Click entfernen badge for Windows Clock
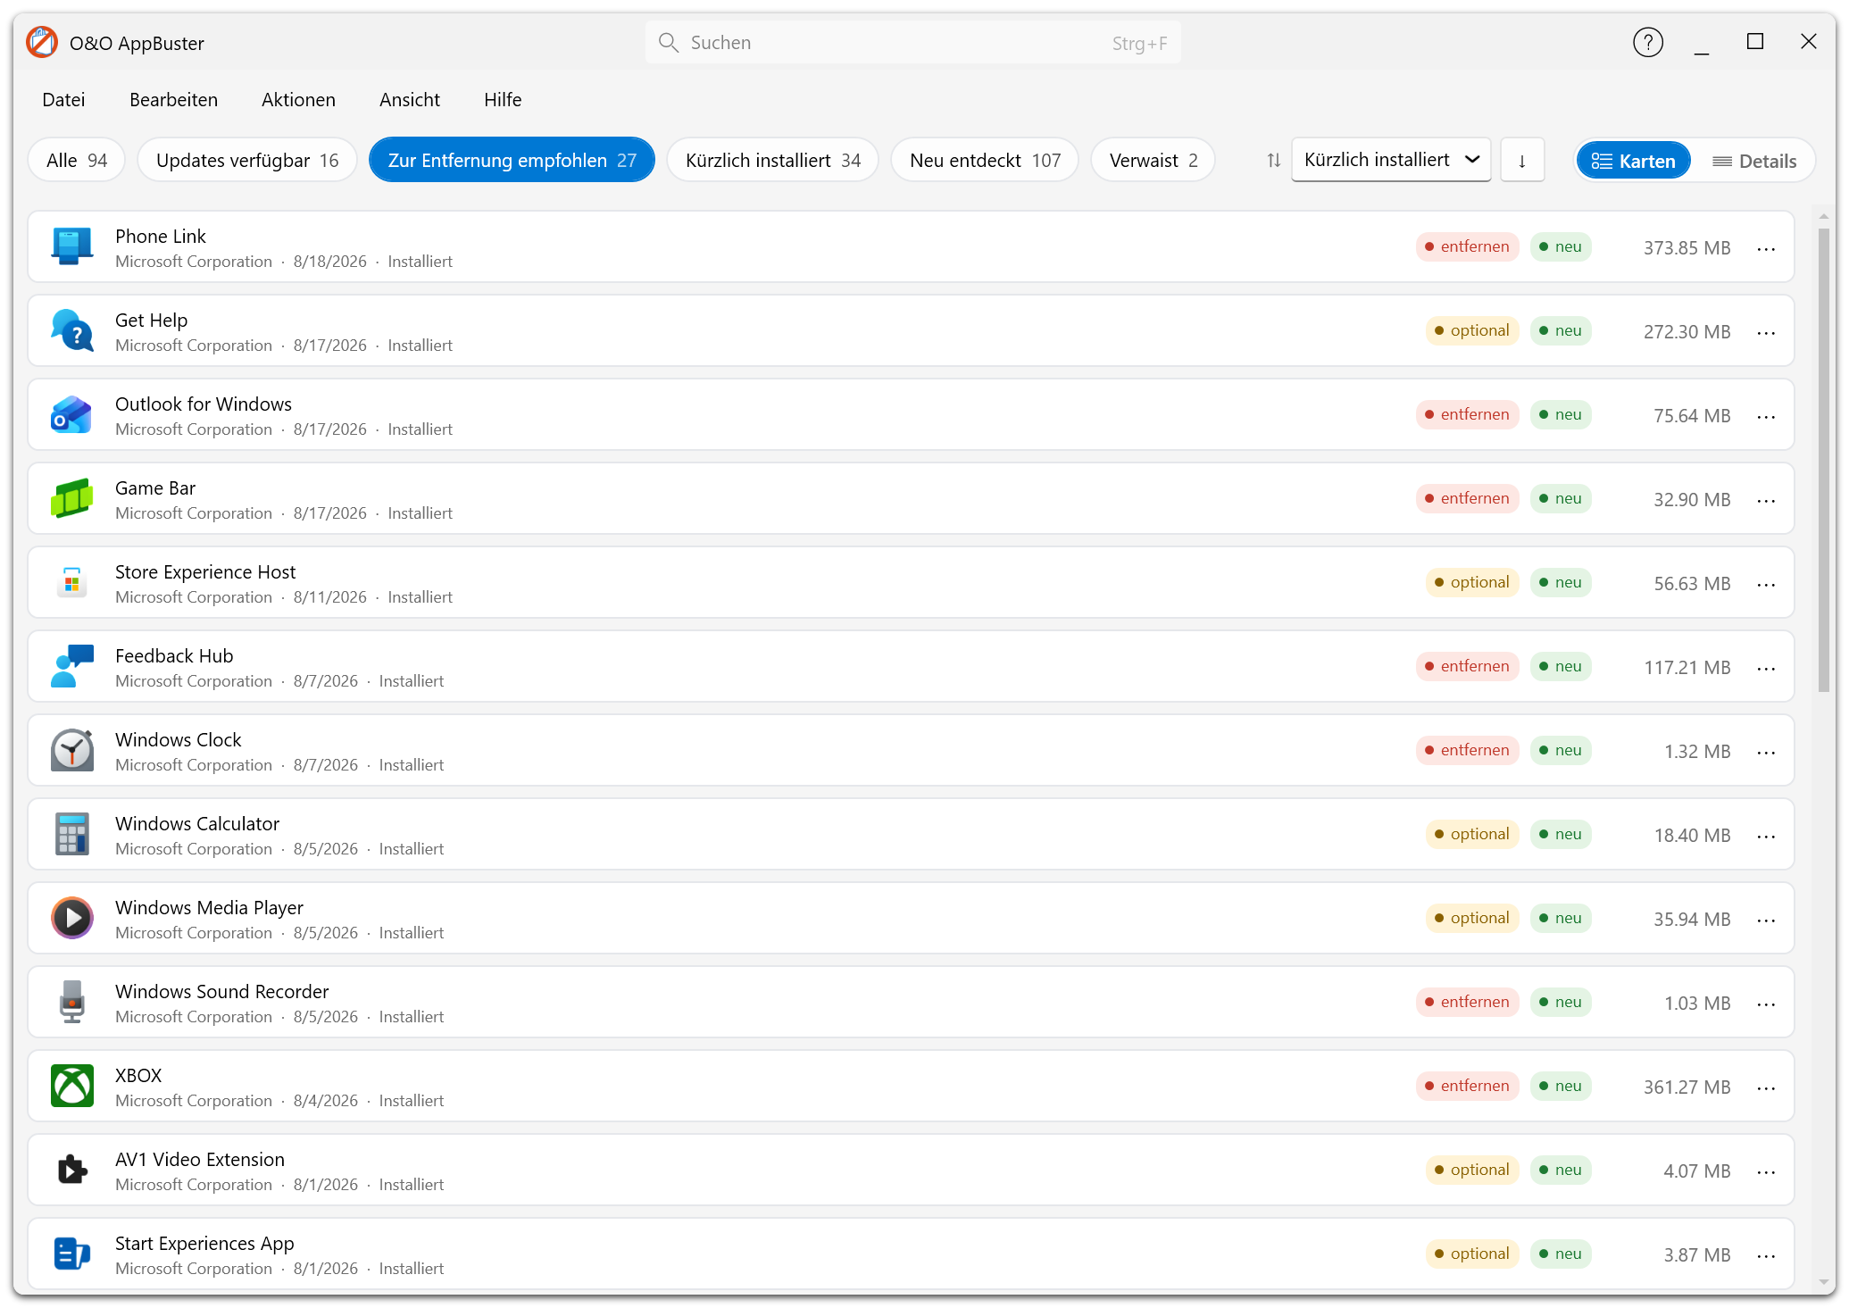 (x=1467, y=750)
